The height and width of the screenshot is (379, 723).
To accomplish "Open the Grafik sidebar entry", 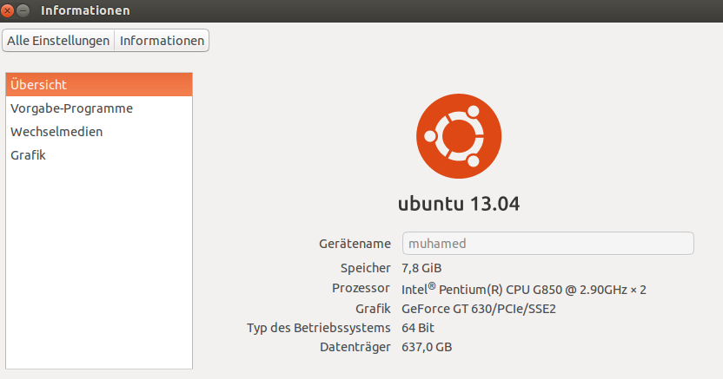I will coord(28,155).
